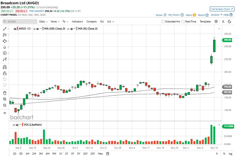Click the double down chevron at bottom right

[x=217, y=153]
